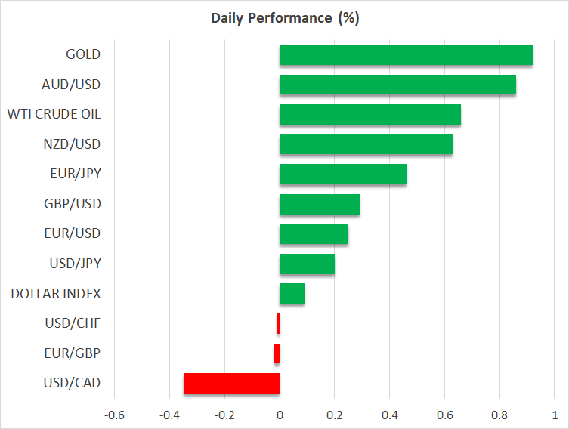Viewport: 569px width, 429px height.
Task: Select the green GOLD bar
Action: click(x=406, y=55)
